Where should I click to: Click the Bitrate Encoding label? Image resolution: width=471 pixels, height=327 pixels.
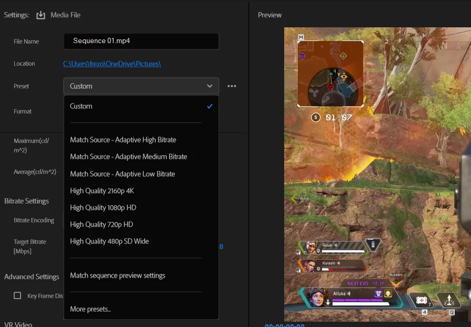(34, 220)
